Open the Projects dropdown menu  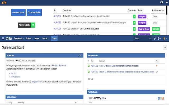pos(29,38)
